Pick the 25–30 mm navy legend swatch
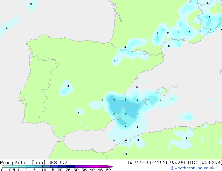Screen dimensions: 222x171 click(71, 166)
